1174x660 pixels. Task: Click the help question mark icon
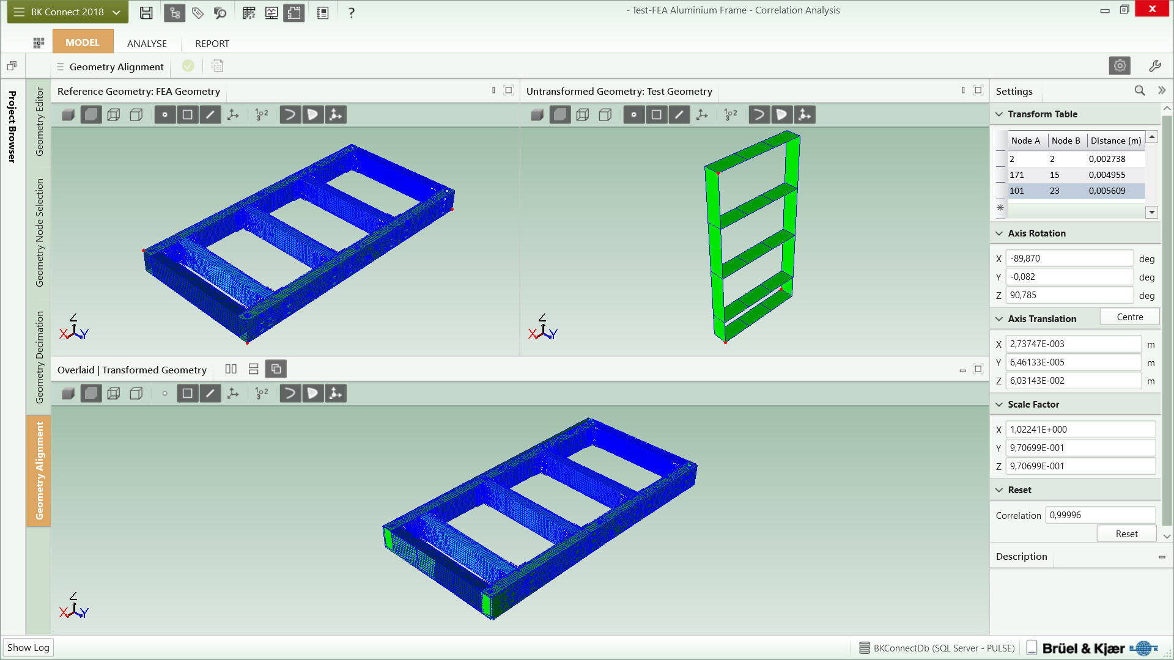(351, 12)
